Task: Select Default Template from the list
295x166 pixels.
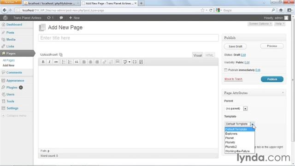Action: pos(240,129)
